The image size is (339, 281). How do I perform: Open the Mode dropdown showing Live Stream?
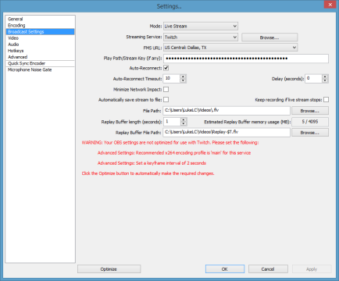[201, 26]
